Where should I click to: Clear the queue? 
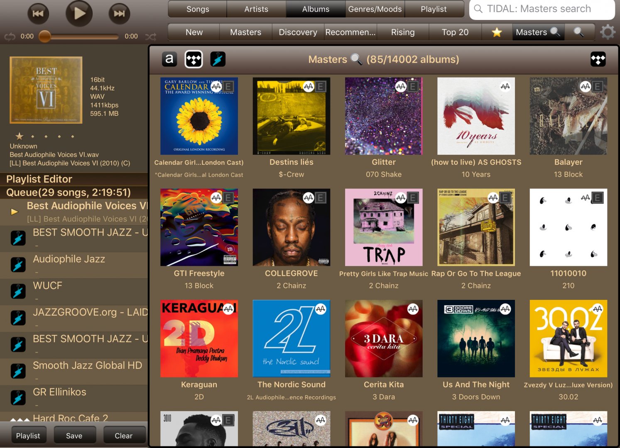click(124, 436)
